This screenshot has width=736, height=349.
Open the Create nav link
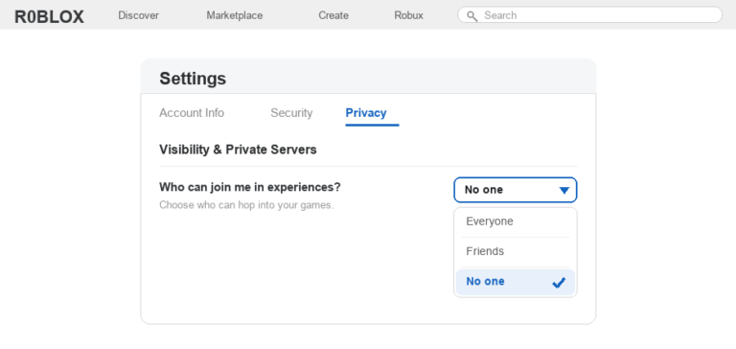pos(333,15)
